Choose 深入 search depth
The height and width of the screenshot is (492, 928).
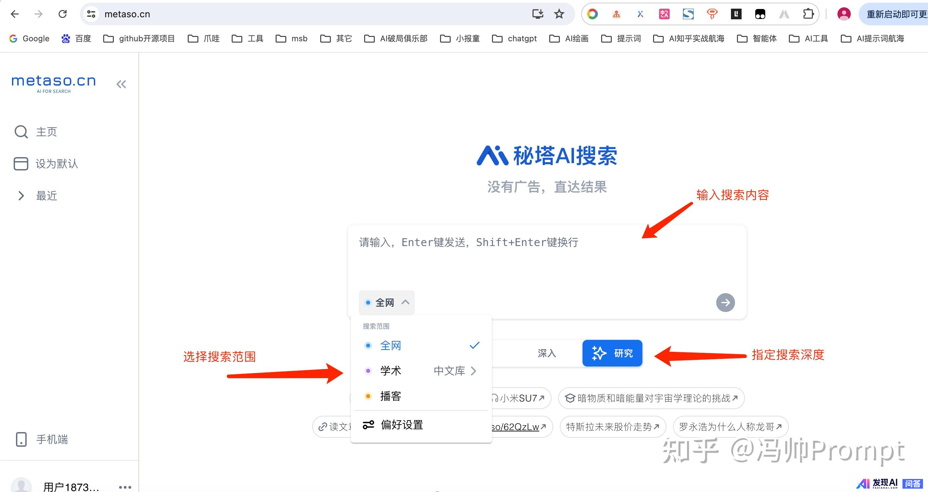click(x=547, y=353)
